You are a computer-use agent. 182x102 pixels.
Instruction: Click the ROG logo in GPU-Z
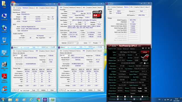[145, 58]
